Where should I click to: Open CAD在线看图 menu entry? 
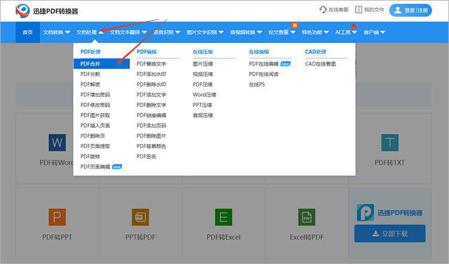pyautogui.click(x=320, y=64)
